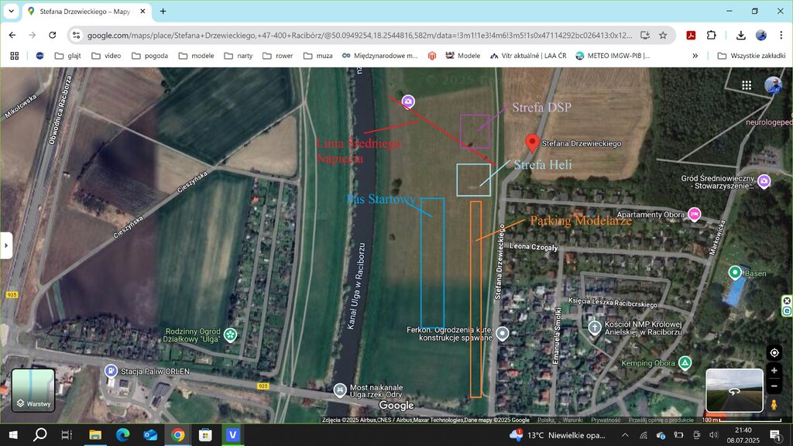Bookmark this page with the star icon

(x=663, y=35)
